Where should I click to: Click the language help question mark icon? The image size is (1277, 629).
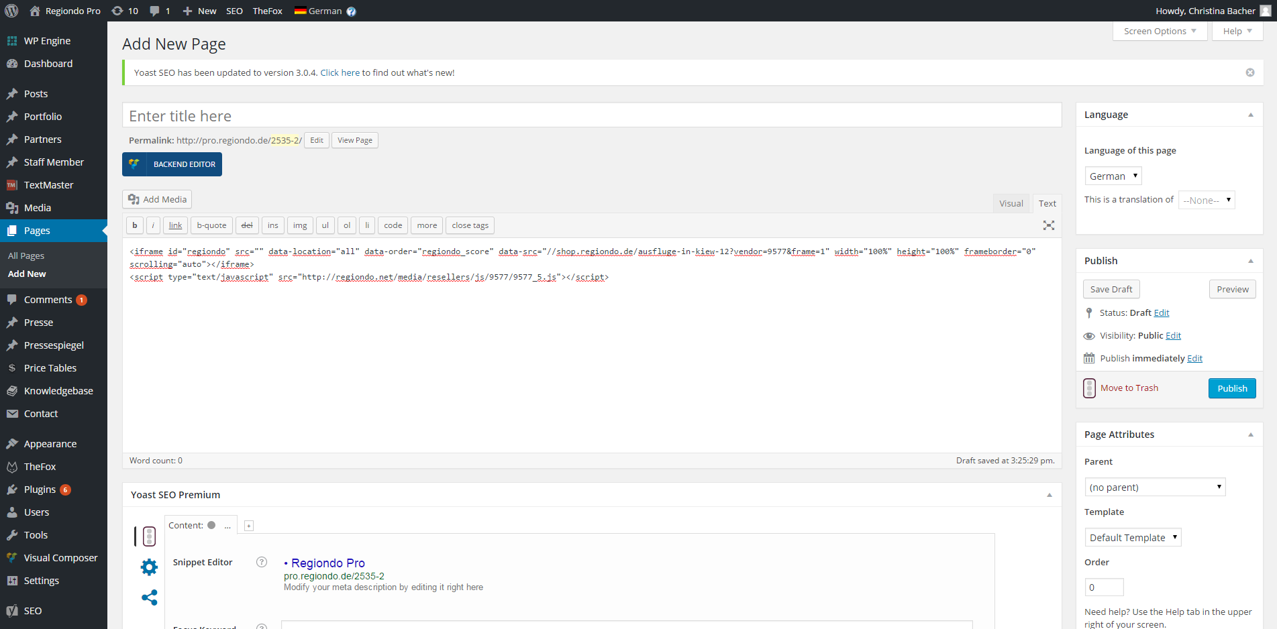351,11
